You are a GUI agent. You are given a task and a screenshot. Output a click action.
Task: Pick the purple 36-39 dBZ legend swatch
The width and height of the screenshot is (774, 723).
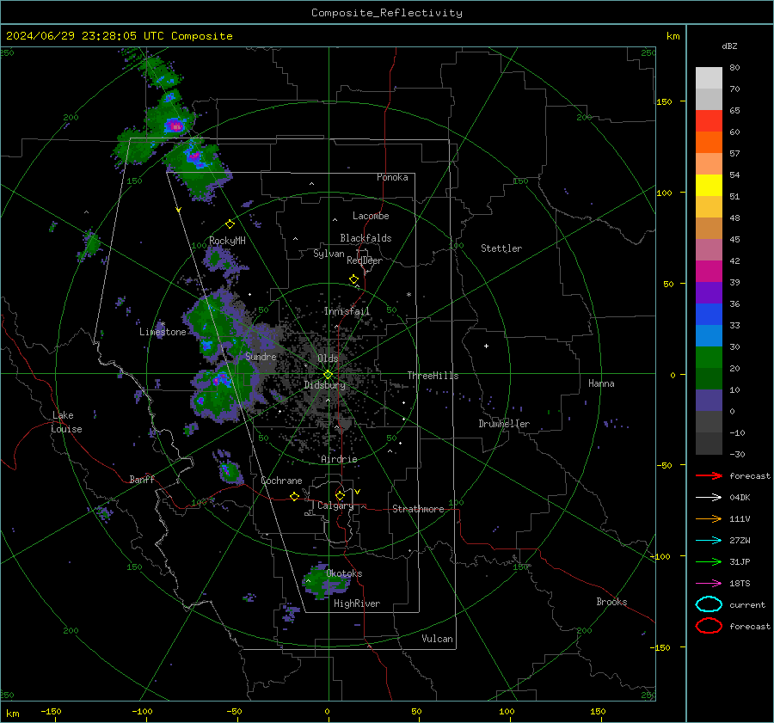709,293
